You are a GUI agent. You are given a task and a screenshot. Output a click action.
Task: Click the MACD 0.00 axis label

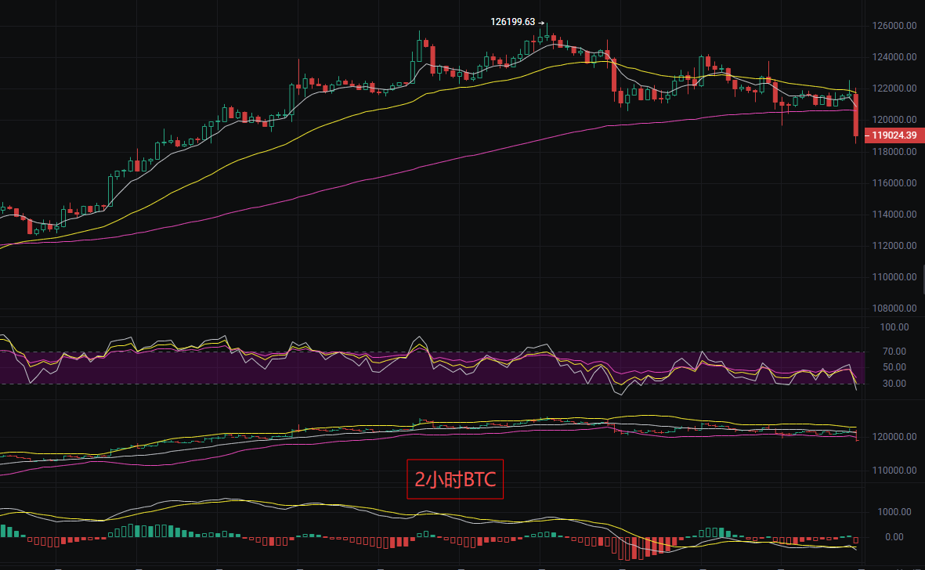point(894,537)
